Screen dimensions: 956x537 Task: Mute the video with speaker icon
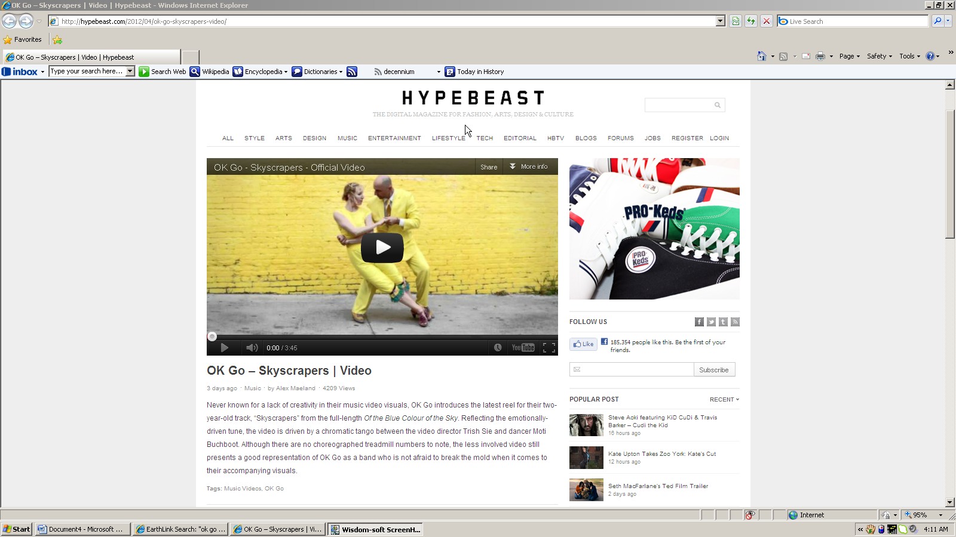[x=252, y=348]
